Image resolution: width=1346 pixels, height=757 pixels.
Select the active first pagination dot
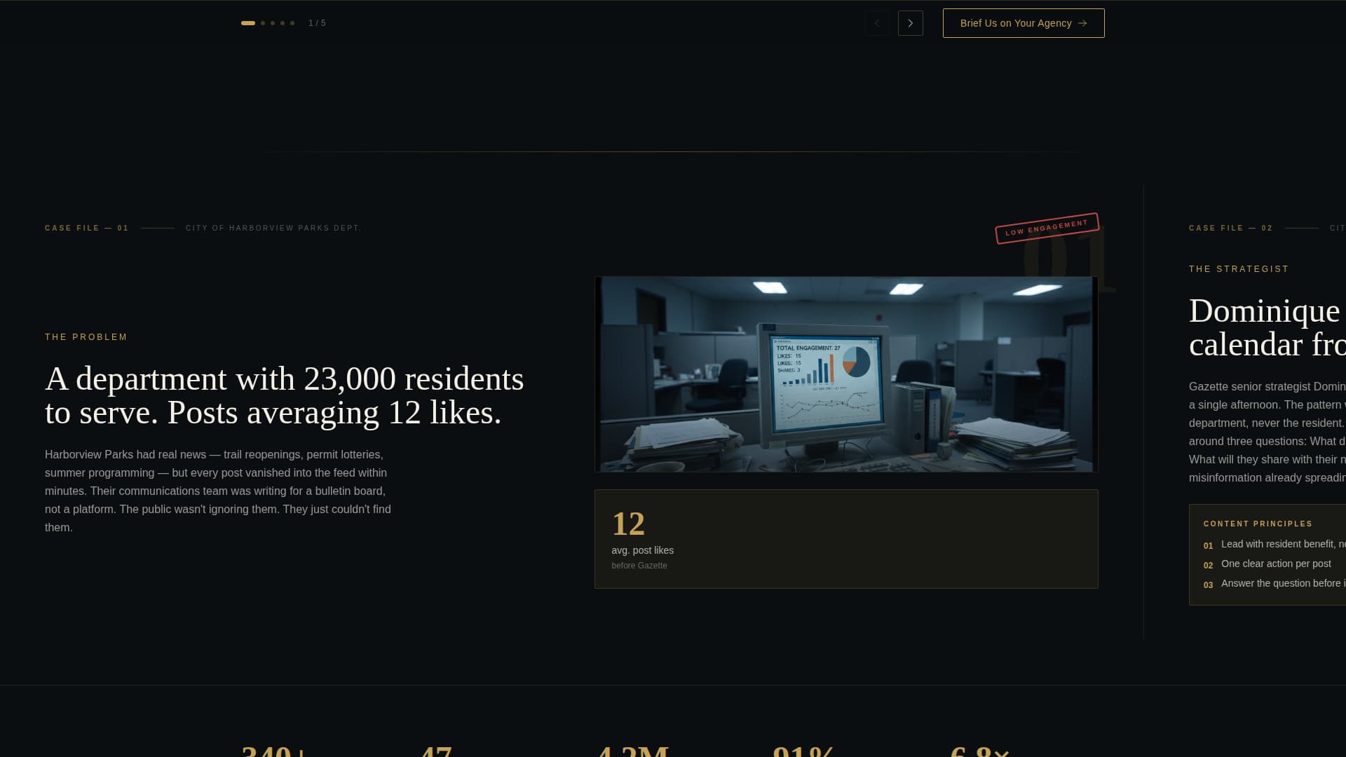click(248, 23)
